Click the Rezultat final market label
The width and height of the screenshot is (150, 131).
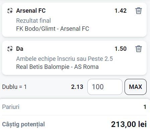tap(33, 21)
